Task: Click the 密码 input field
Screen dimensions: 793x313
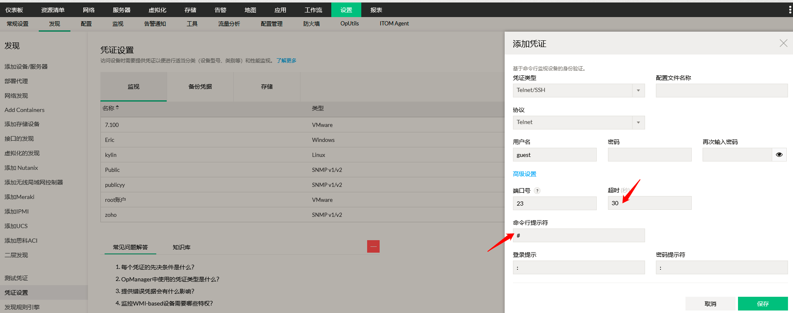Action: 650,155
